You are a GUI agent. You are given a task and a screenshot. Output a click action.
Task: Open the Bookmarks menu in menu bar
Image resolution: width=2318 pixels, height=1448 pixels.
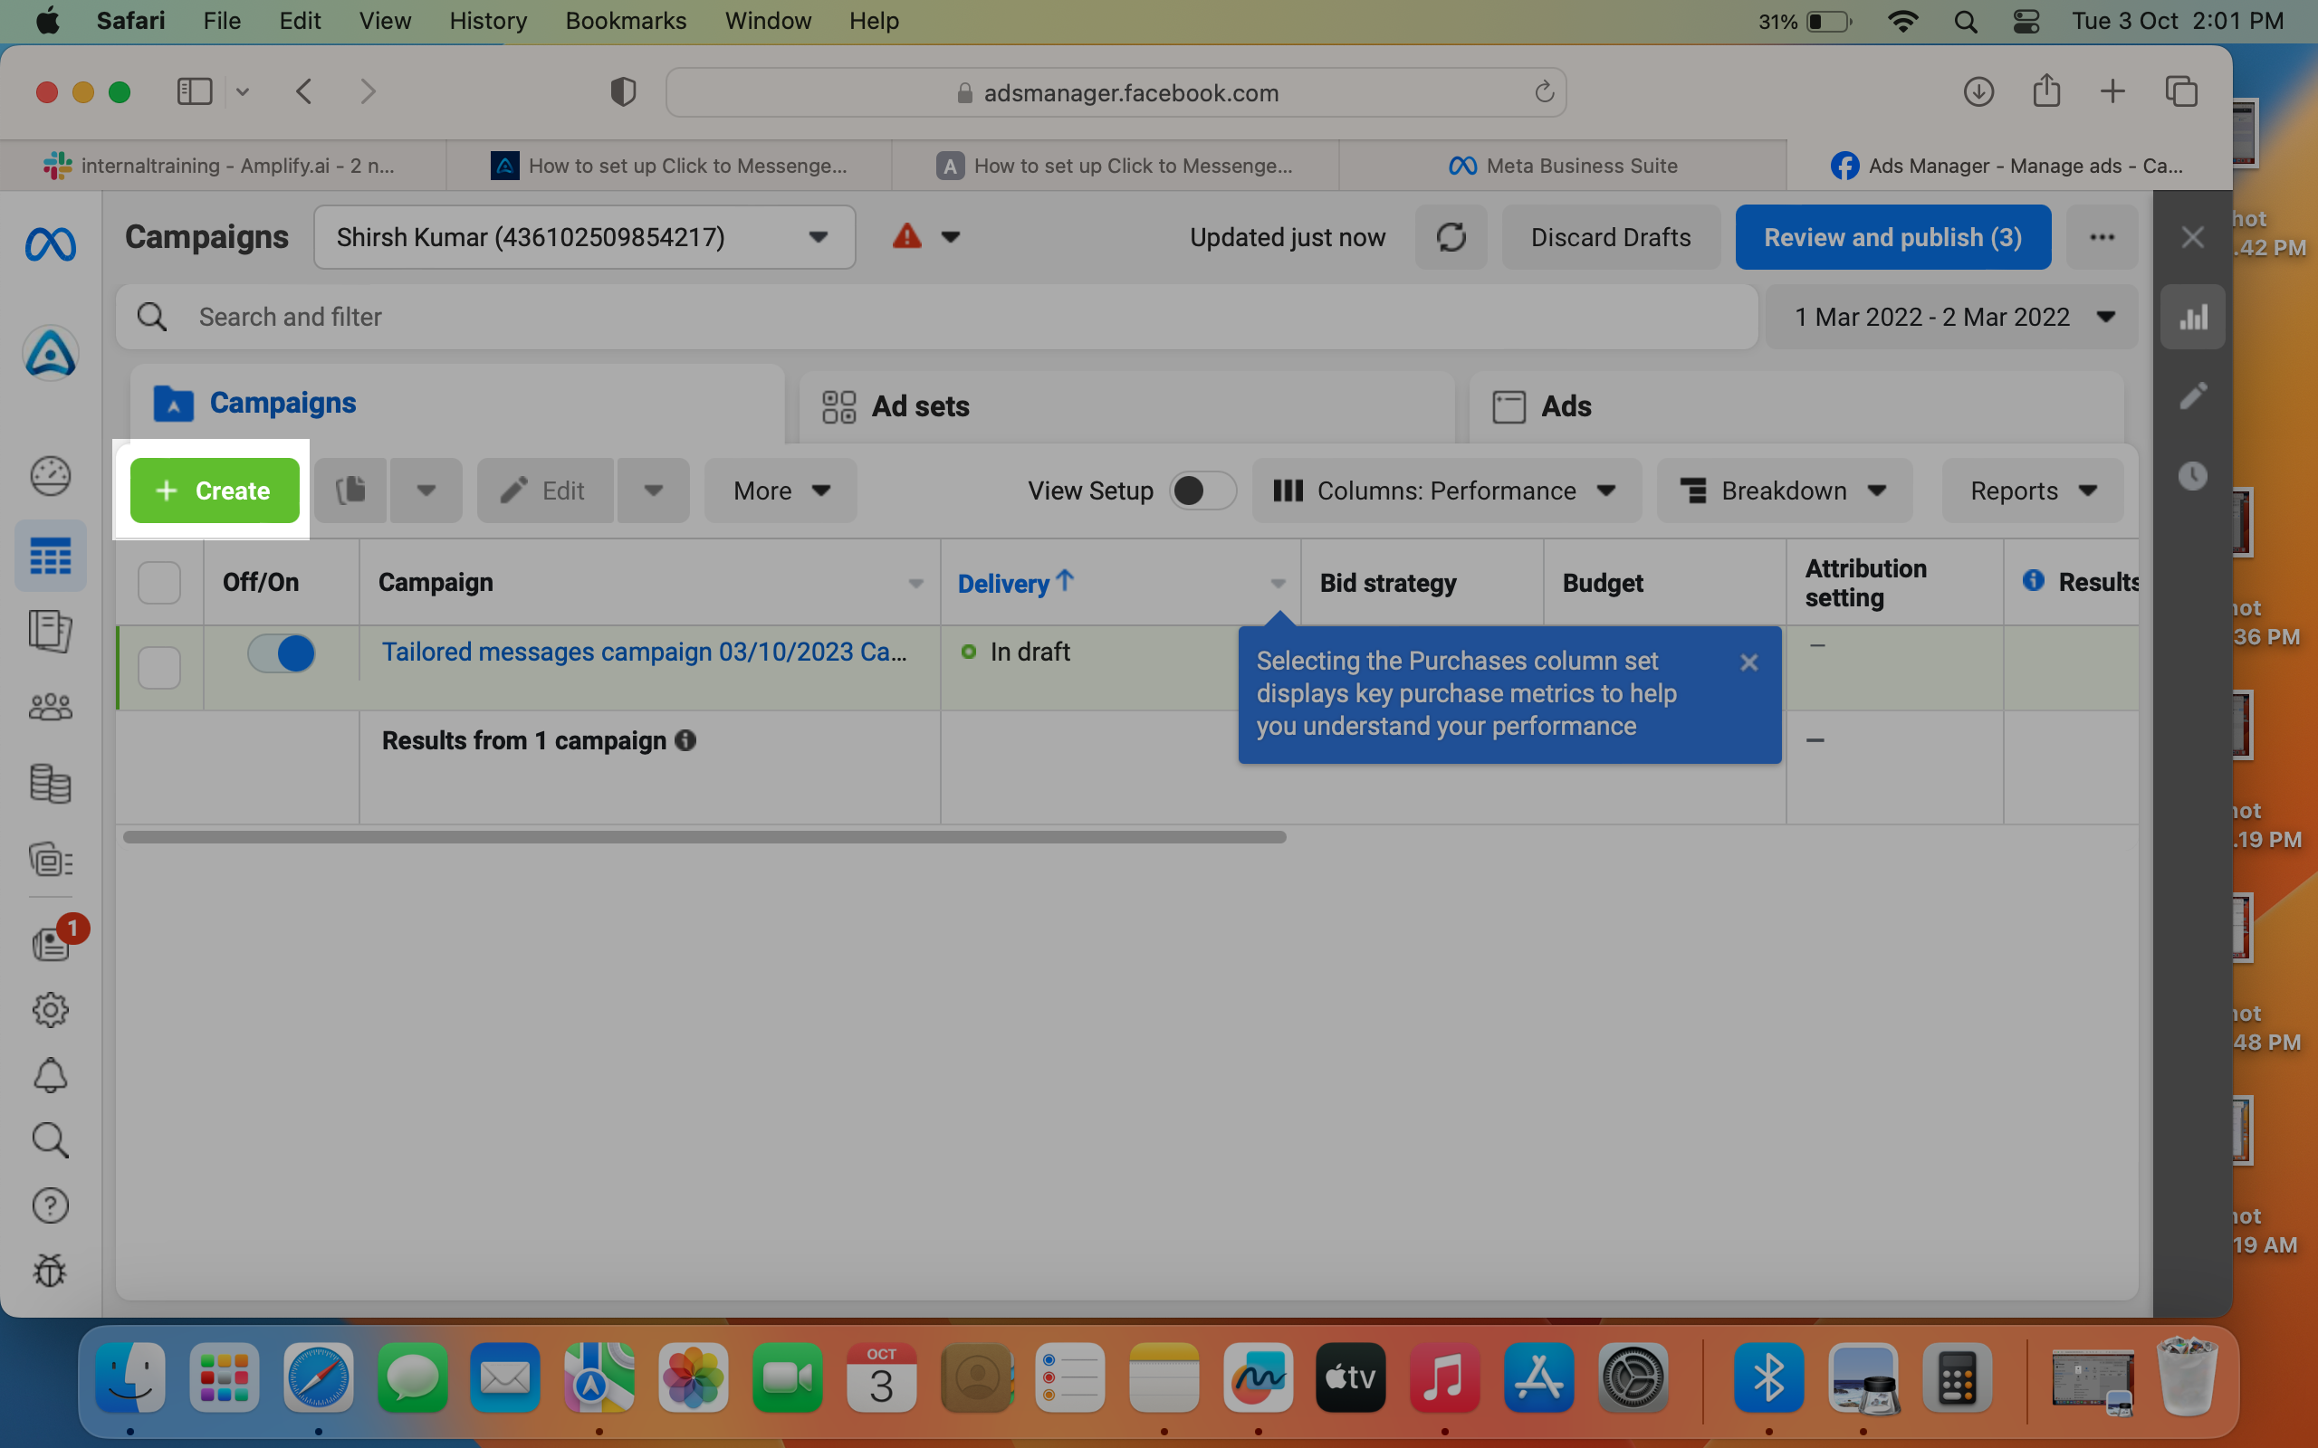[626, 21]
